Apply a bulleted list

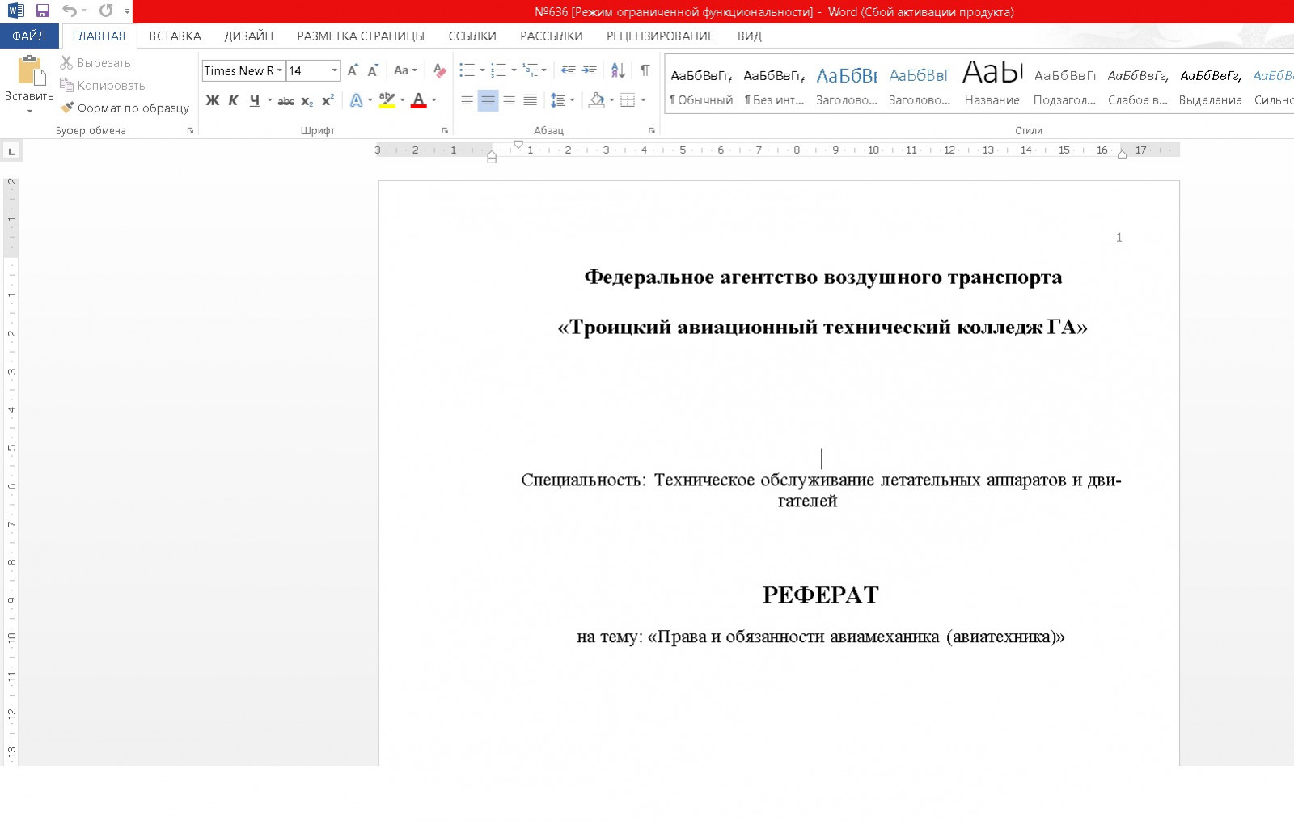point(467,71)
